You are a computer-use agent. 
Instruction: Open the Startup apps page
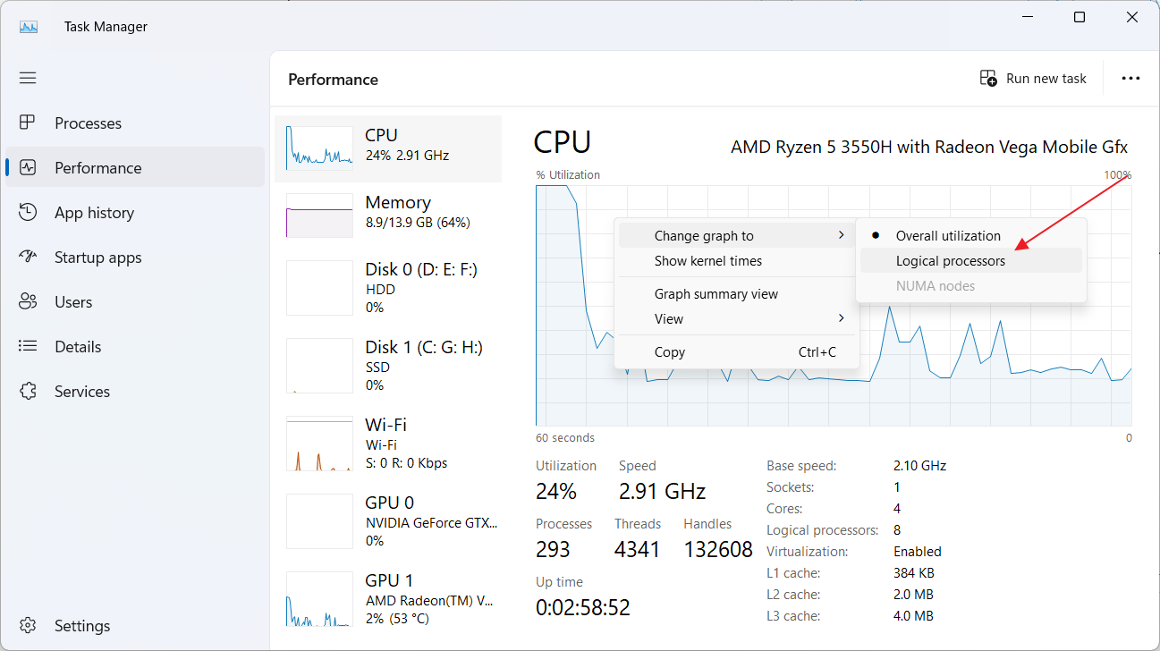point(98,257)
